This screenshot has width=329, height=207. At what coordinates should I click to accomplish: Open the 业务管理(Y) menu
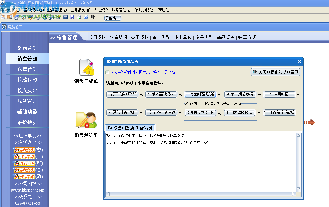(x=57, y=10)
